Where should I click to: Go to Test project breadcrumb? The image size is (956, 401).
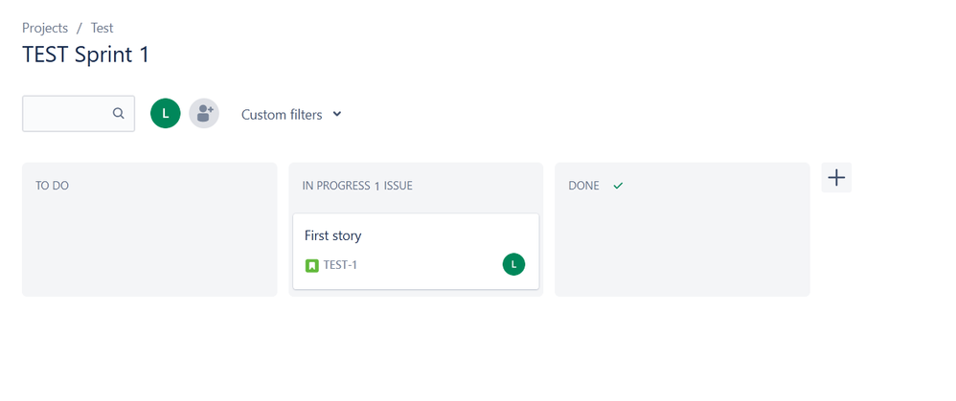coord(102,28)
